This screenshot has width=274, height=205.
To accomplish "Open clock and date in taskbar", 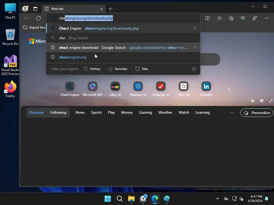I will (x=255, y=199).
